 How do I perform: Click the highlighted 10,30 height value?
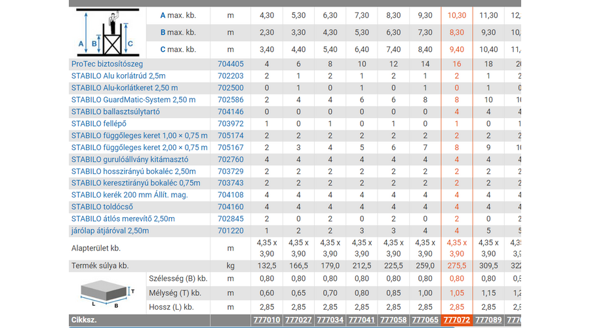coord(457,16)
